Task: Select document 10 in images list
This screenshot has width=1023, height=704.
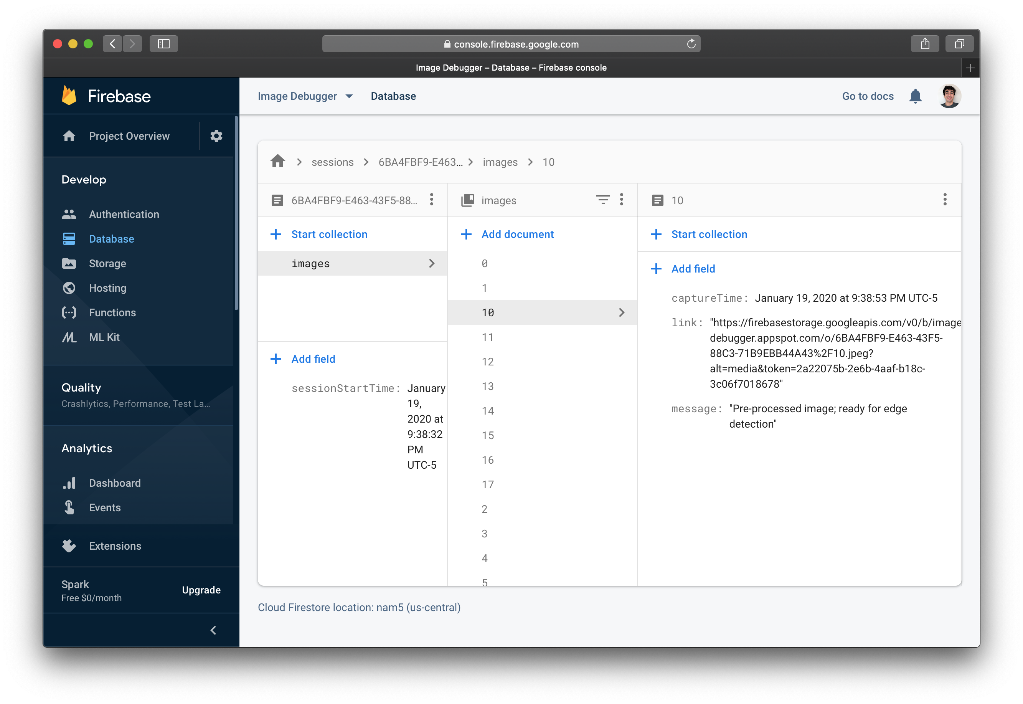Action: (542, 313)
